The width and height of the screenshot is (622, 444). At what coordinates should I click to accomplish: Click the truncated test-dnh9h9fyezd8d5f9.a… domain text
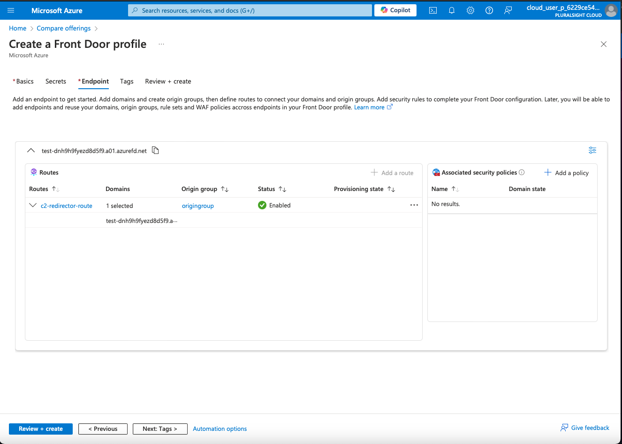click(x=142, y=221)
